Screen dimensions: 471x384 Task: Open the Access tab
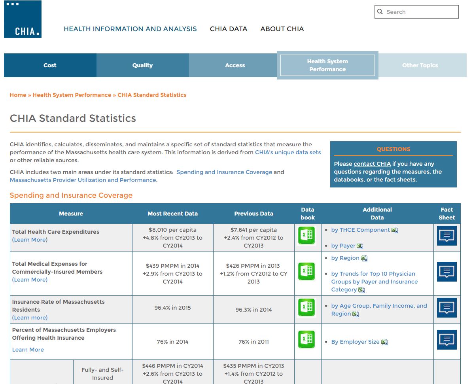pyautogui.click(x=235, y=65)
